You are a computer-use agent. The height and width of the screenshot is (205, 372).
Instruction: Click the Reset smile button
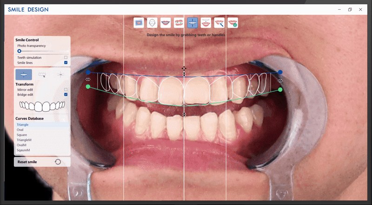pyautogui.click(x=42, y=162)
